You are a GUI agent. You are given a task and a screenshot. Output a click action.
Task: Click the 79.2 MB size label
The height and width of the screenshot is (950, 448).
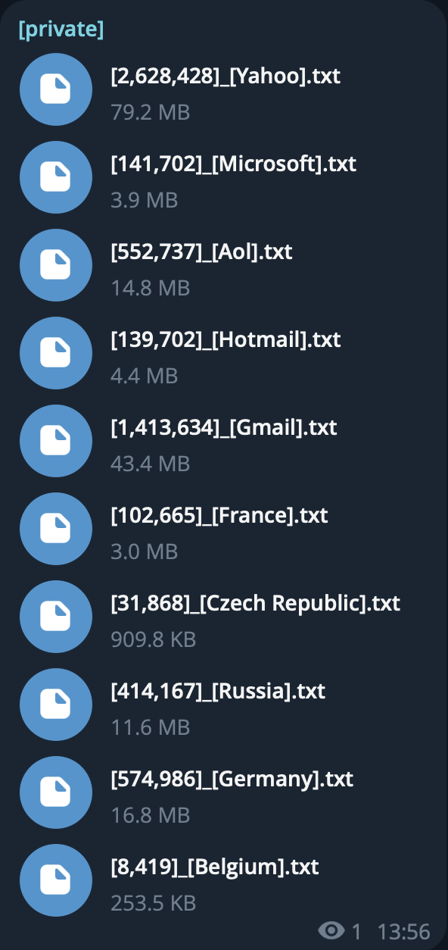pyautogui.click(x=151, y=112)
